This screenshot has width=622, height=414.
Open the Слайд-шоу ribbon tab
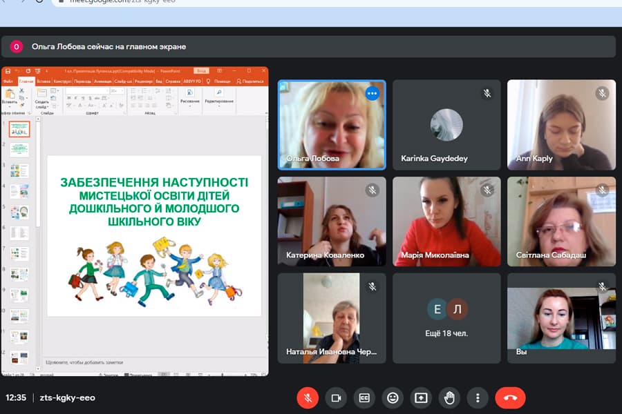tap(123, 81)
